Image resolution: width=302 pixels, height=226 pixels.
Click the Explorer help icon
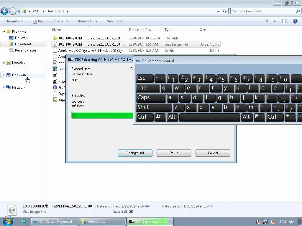coord(295,21)
